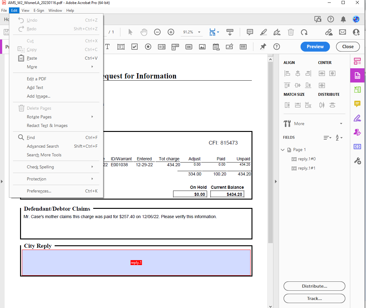The height and width of the screenshot is (308, 366).
Task: Add a radio button form field
Action: click(148, 47)
